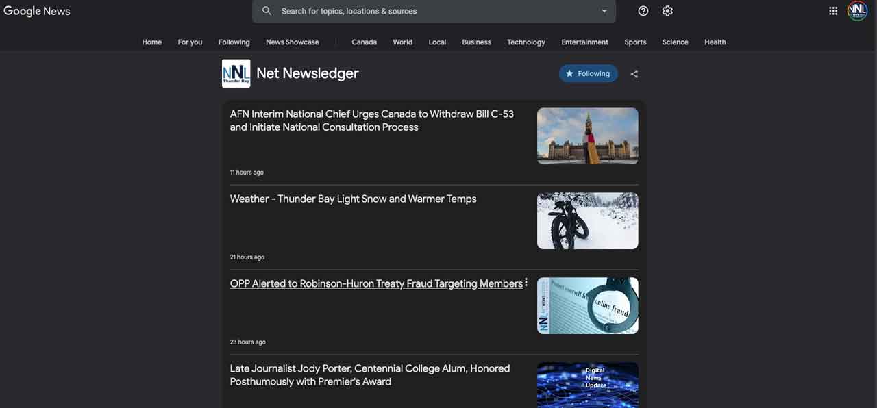877x408 pixels.
Task: Select the Sports section
Action: [x=635, y=42]
